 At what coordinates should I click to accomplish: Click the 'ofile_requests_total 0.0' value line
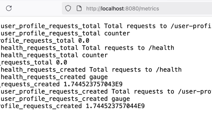pyautogui.click(x=45, y=41)
